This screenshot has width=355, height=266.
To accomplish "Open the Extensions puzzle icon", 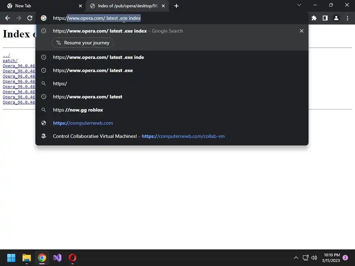I will pyautogui.click(x=314, y=18).
